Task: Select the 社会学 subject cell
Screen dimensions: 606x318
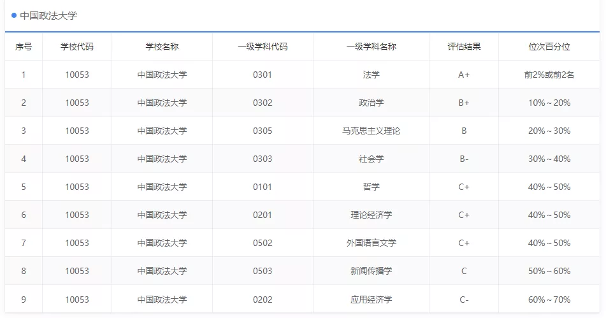Action: pos(371,159)
